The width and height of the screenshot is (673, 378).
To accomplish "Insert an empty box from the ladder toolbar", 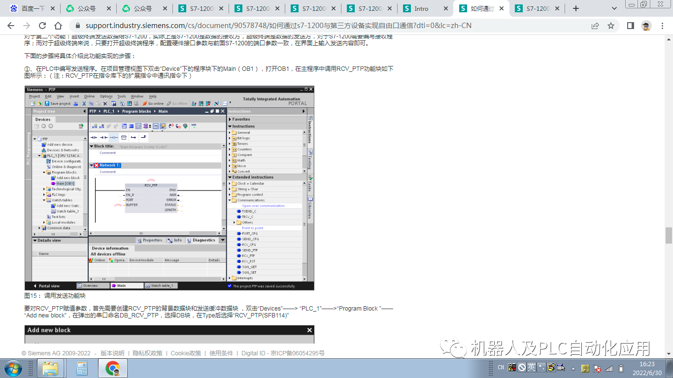I will pyautogui.click(x=124, y=137).
